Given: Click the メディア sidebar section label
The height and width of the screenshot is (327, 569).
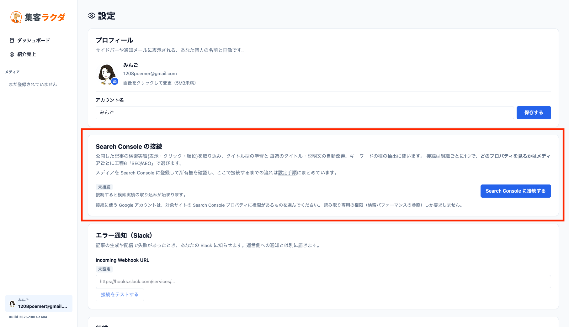Looking at the screenshot, I should coord(12,72).
